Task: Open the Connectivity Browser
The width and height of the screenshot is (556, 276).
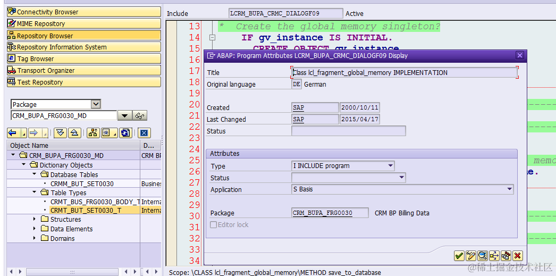Action: [83, 12]
